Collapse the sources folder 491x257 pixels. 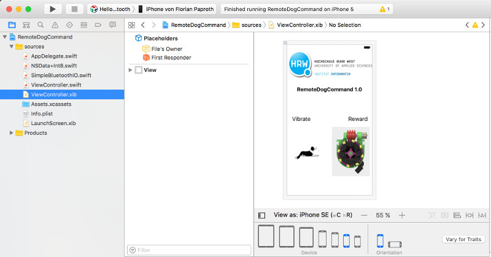(12, 47)
